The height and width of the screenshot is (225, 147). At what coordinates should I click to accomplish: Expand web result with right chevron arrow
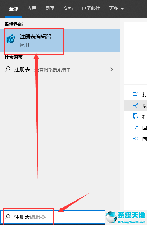pyautogui.click(x=112, y=69)
